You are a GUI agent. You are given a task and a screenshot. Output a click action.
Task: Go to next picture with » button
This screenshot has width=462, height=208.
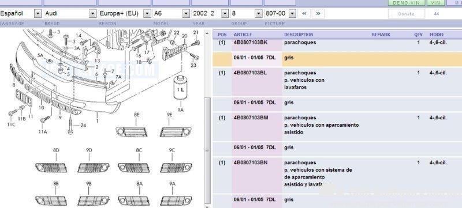[x=318, y=13]
